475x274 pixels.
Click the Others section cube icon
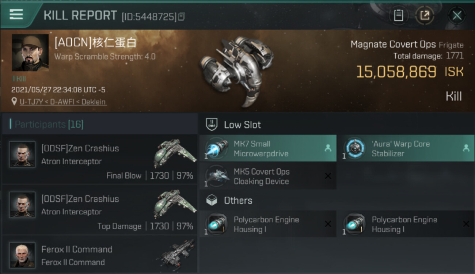212,200
